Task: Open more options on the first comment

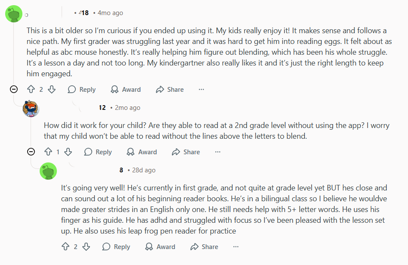Action: point(201,90)
